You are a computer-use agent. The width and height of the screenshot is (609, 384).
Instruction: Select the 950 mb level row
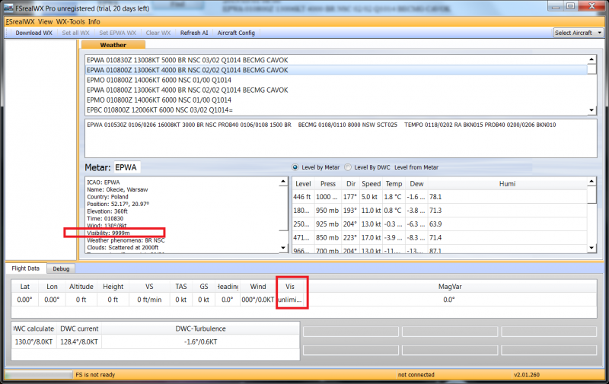click(440, 211)
